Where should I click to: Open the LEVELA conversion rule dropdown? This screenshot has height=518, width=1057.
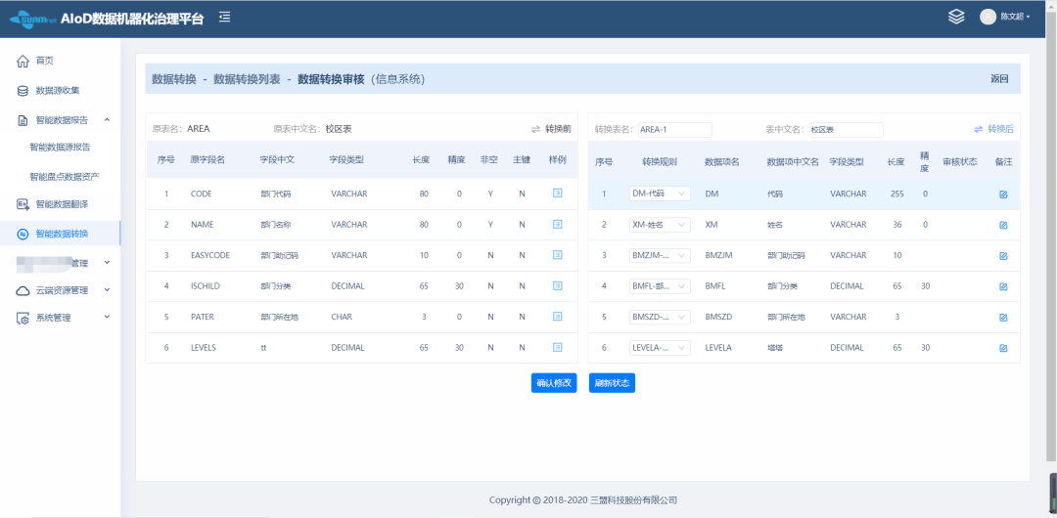pos(660,348)
